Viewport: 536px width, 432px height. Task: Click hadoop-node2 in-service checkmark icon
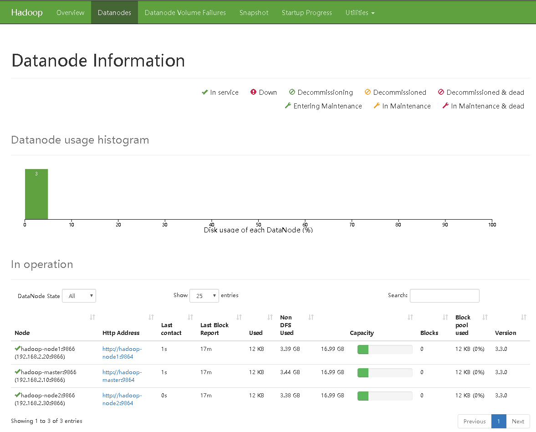17,395
